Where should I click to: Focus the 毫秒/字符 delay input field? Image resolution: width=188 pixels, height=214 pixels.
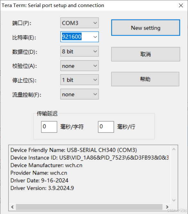click(x=49, y=127)
